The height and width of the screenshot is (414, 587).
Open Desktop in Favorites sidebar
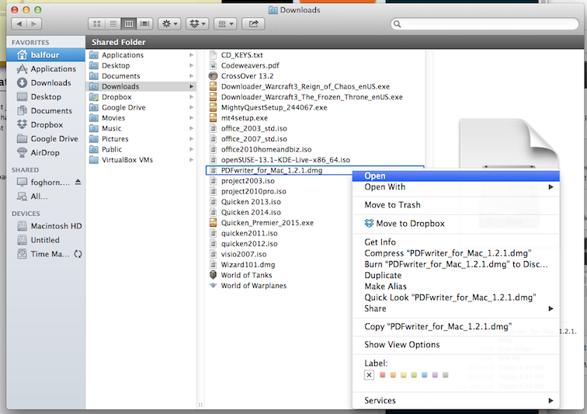click(x=46, y=96)
